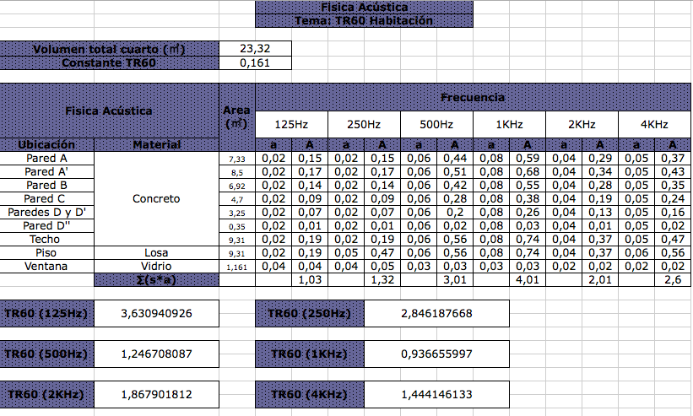Screen dimensions: 693x416
Task: Select the "Concreto" material cell
Action: point(156,199)
